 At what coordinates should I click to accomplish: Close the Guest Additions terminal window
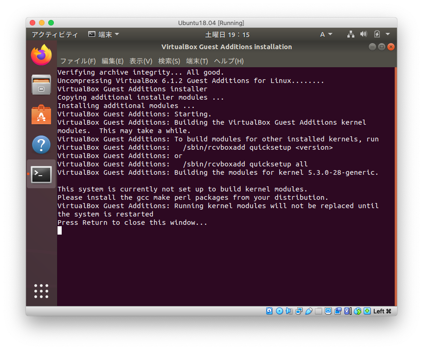click(x=391, y=47)
